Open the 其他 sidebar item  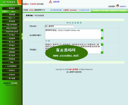11,63
